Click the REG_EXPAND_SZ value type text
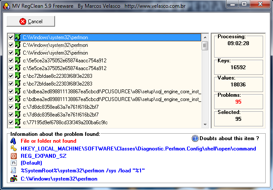Image resolution: width=273 pixels, height=190 pixels. tap(43, 156)
